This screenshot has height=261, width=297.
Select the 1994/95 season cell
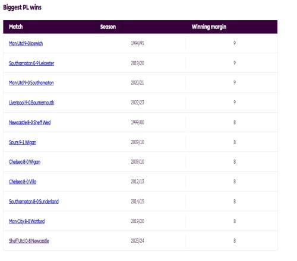[137, 43]
